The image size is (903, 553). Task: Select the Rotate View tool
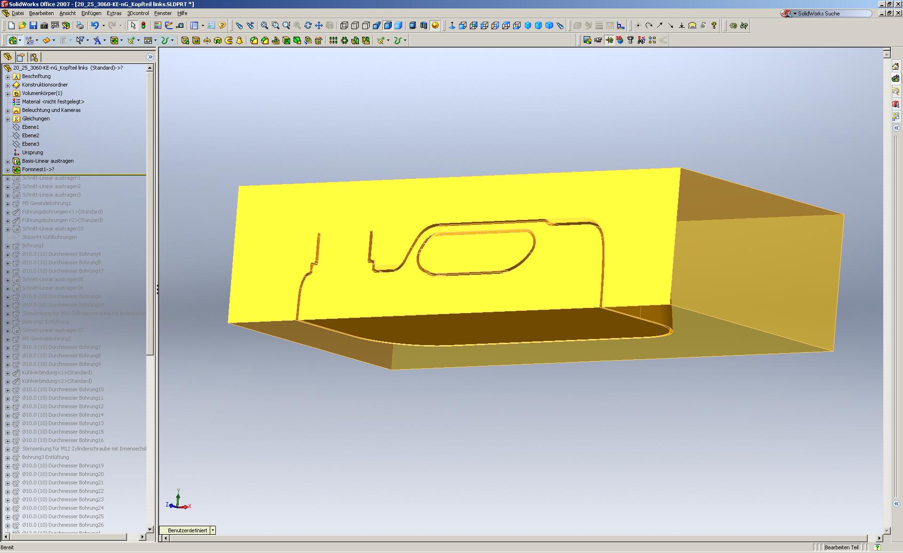point(308,25)
